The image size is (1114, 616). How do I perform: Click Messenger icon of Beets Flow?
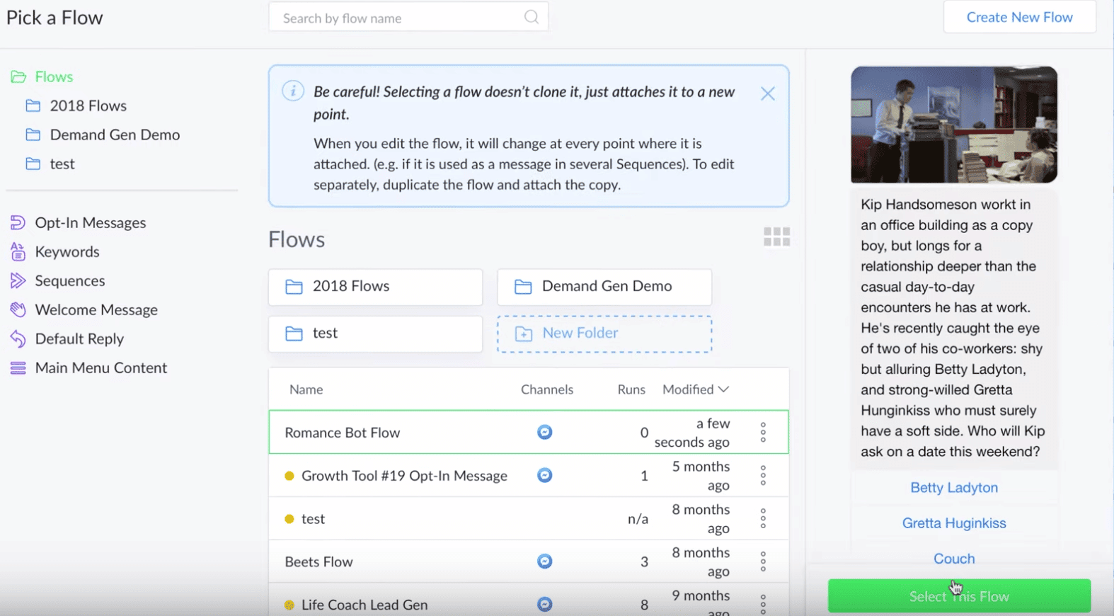point(544,561)
